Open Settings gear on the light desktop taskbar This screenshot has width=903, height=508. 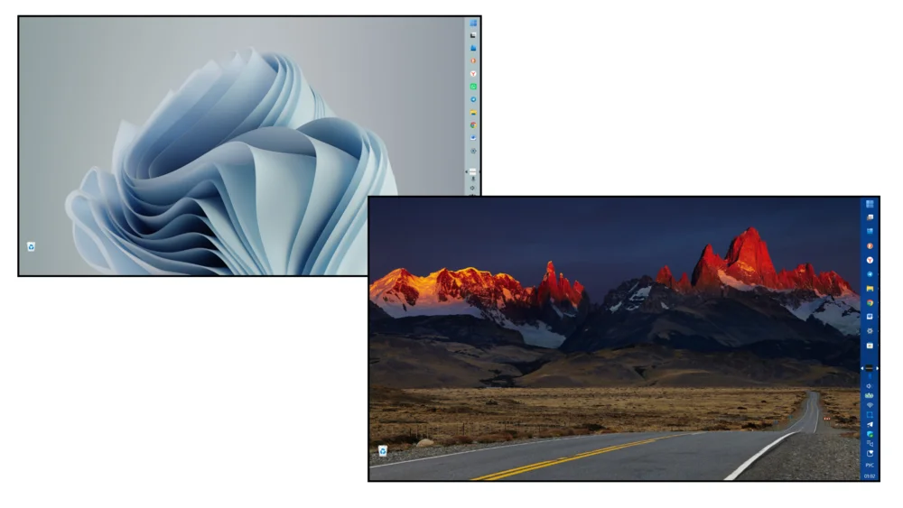pyautogui.click(x=473, y=151)
